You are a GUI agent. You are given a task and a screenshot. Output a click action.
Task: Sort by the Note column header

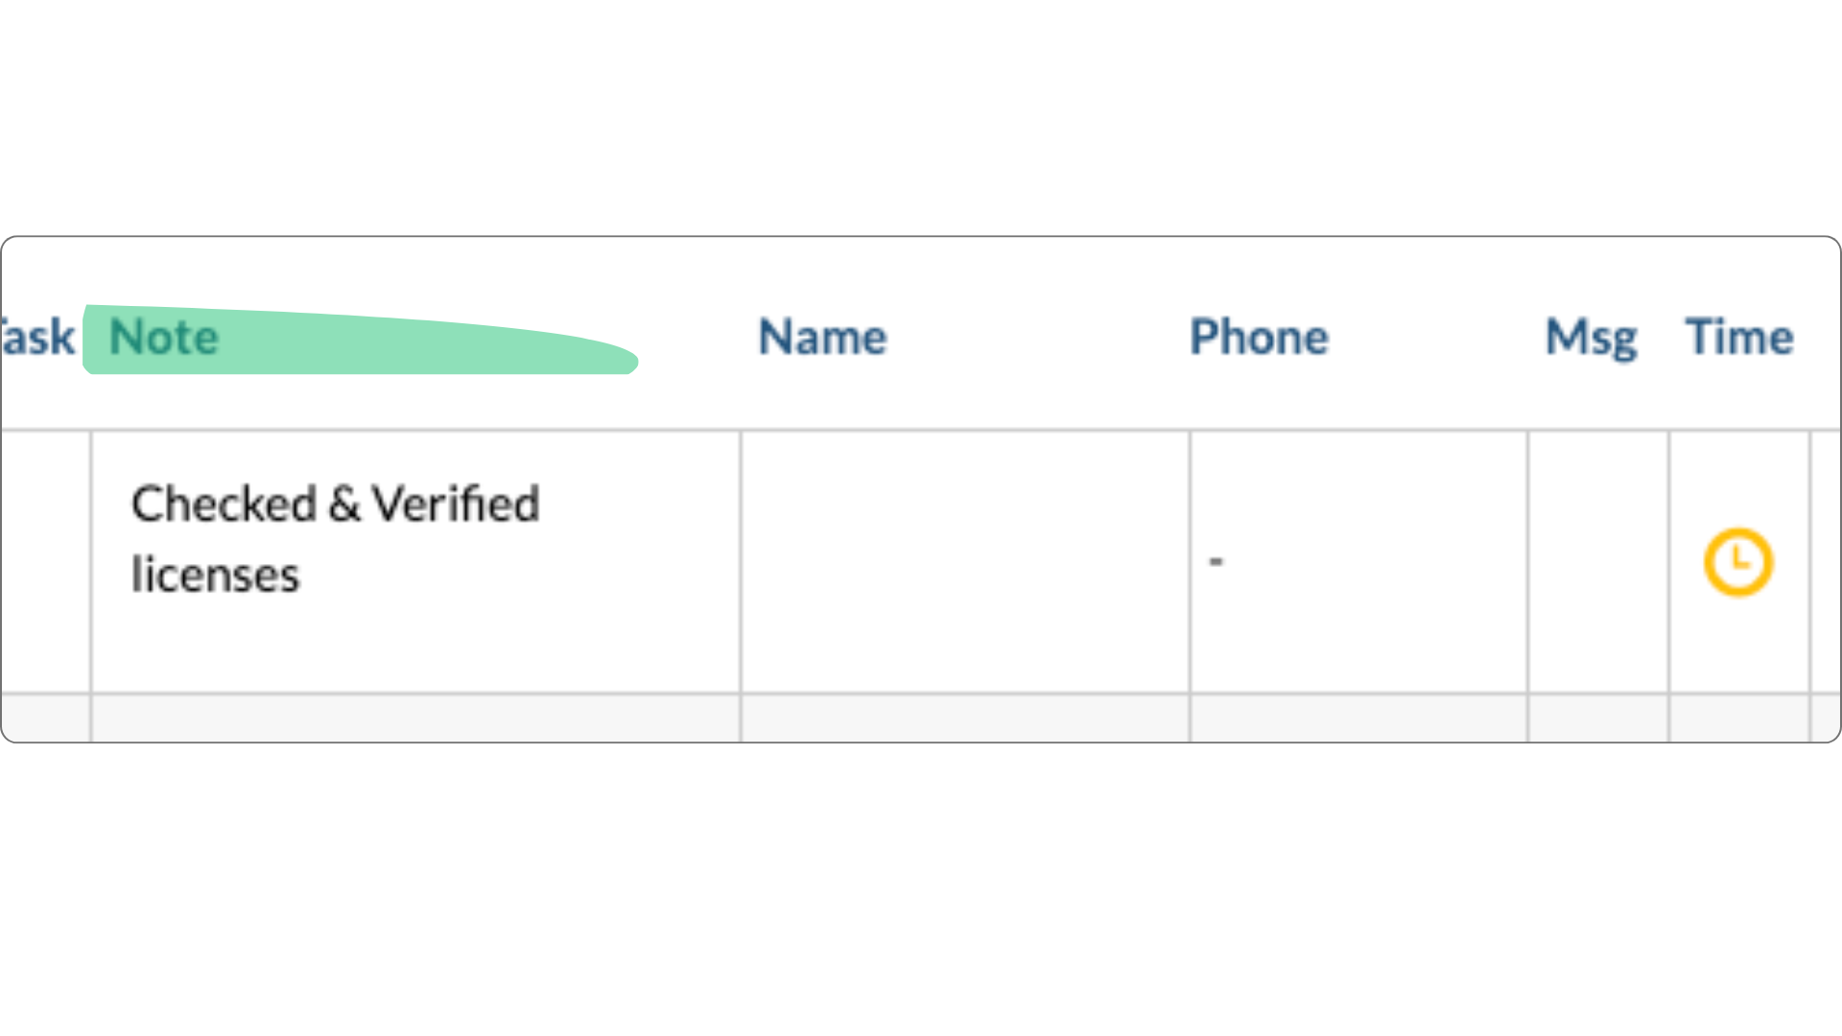[164, 338]
